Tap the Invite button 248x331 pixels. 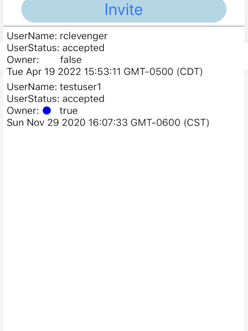(124, 10)
